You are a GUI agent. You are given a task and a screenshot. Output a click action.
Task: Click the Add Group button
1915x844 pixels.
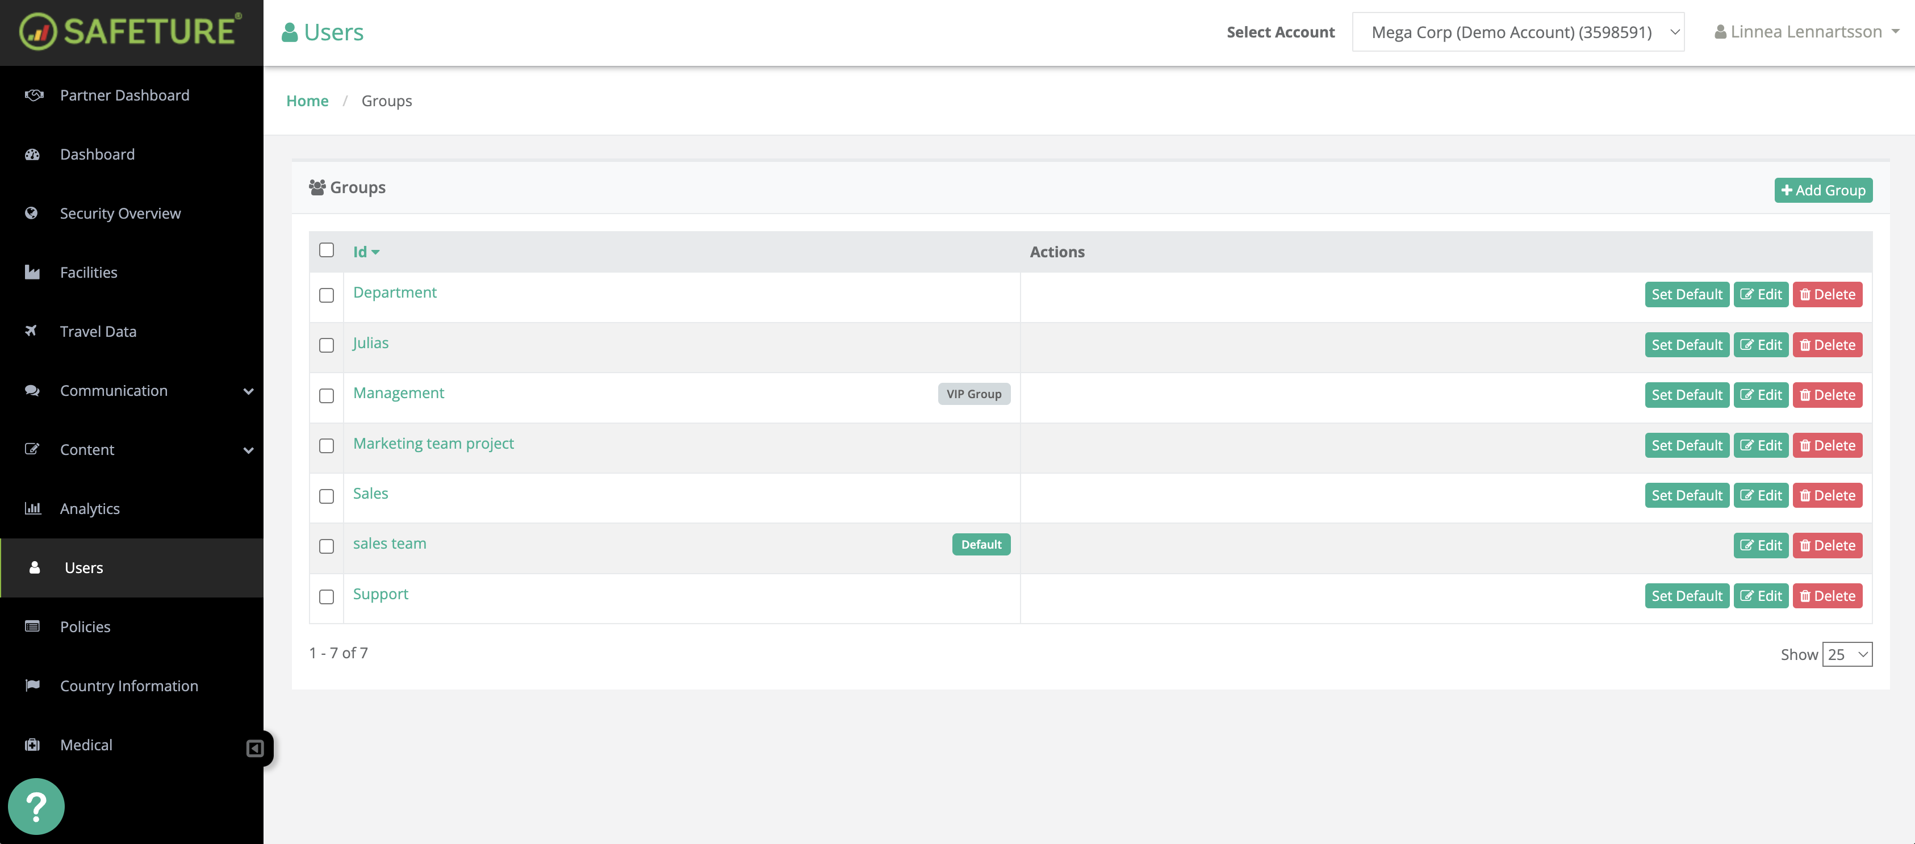1823,190
